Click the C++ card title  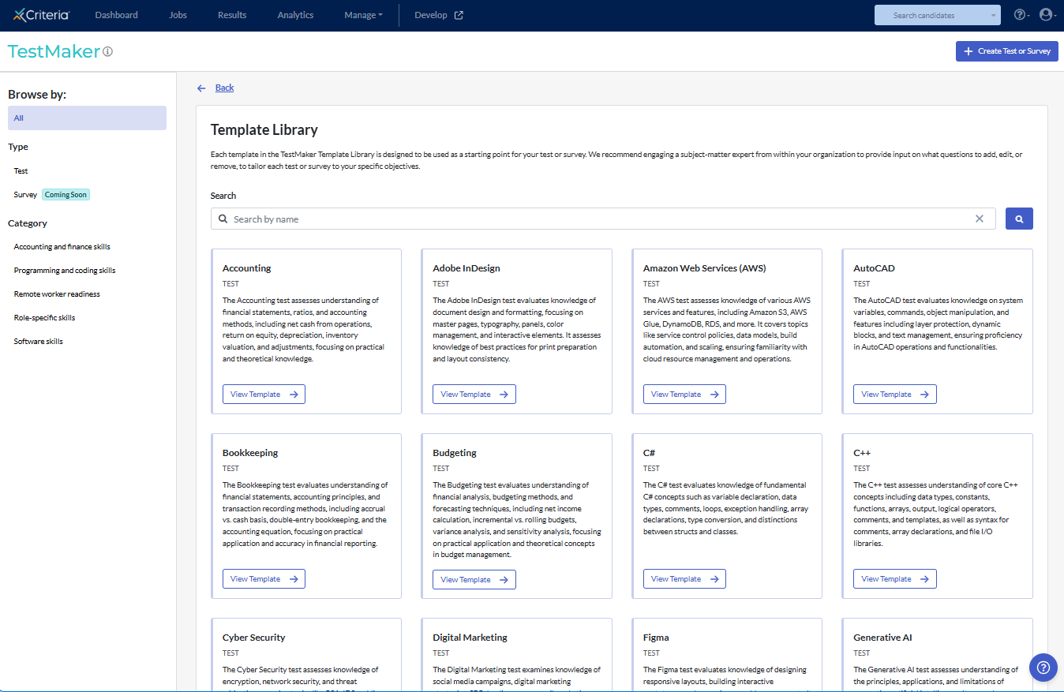point(862,453)
